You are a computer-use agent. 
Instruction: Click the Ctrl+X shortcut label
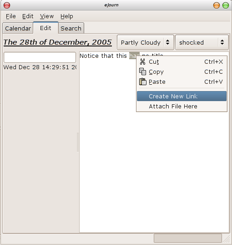tap(214, 62)
